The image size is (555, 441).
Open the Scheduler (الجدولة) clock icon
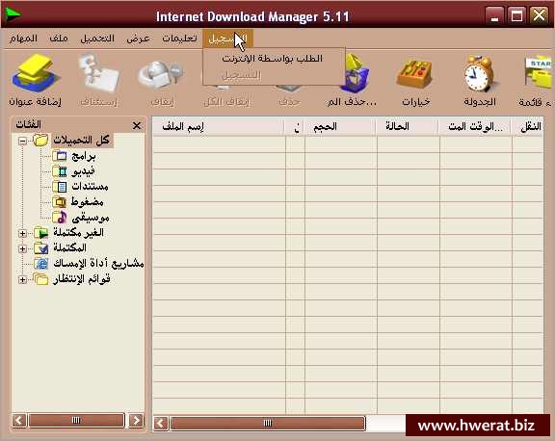pyautogui.click(x=480, y=73)
